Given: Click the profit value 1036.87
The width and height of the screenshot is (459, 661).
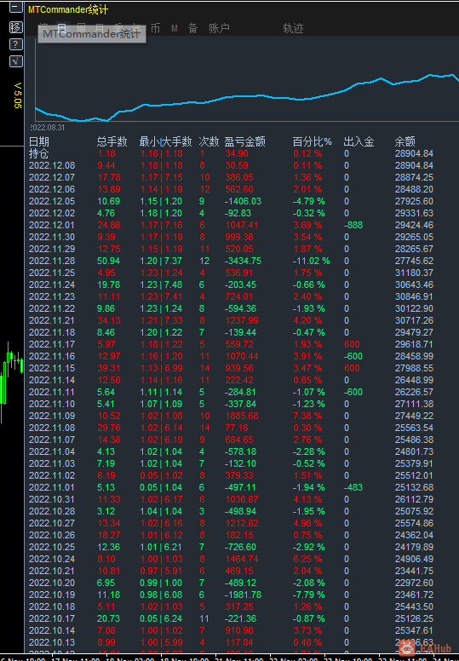Looking at the screenshot, I should coord(242,499).
